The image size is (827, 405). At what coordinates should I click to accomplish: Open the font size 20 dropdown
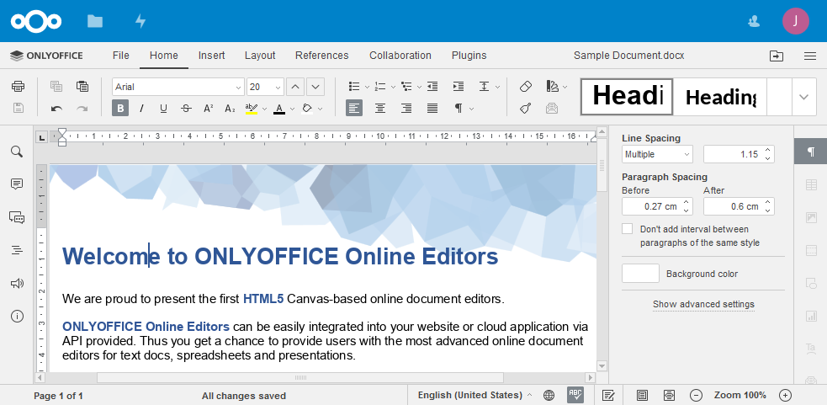(278, 87)
